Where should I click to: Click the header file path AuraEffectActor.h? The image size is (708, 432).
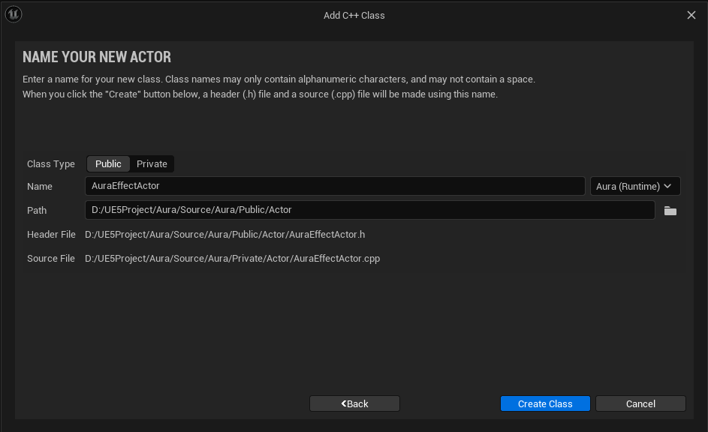click(x=224, y=235)
